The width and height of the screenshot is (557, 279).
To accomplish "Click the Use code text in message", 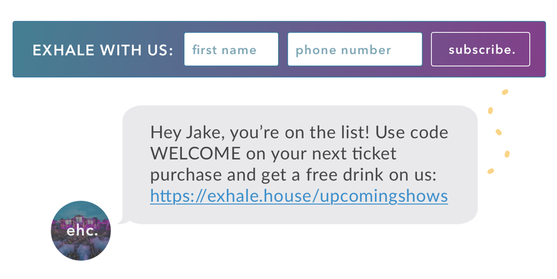I will click(x=412, y=133).
